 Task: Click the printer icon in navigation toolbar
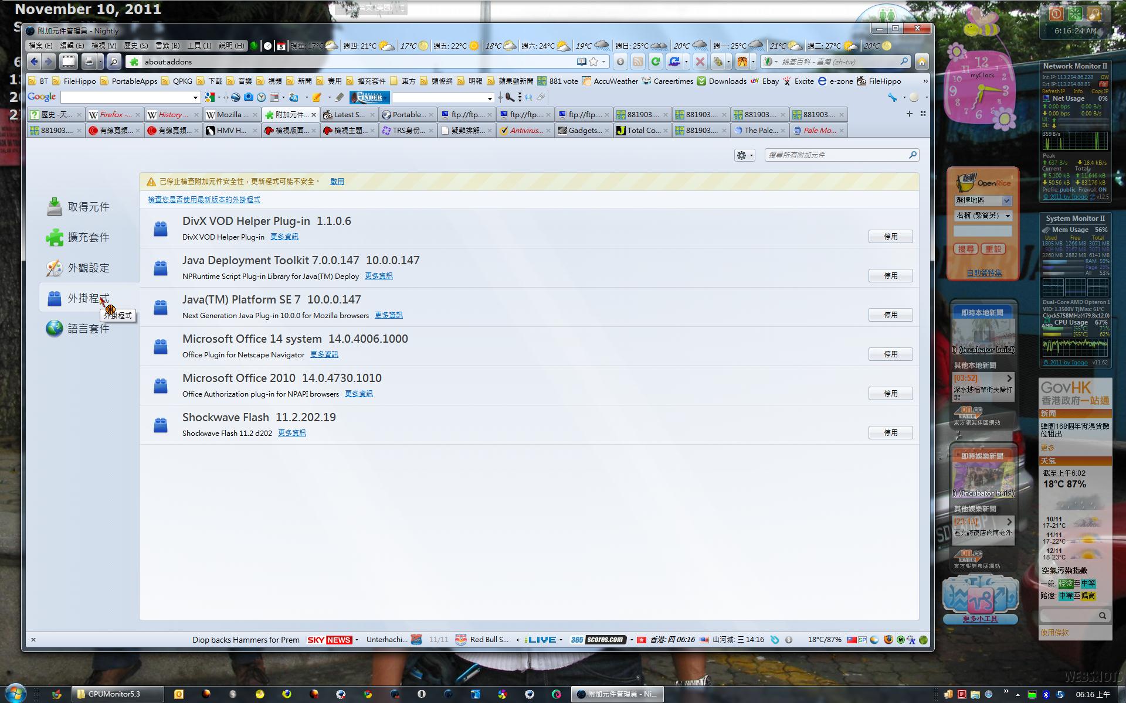[89, 62]
